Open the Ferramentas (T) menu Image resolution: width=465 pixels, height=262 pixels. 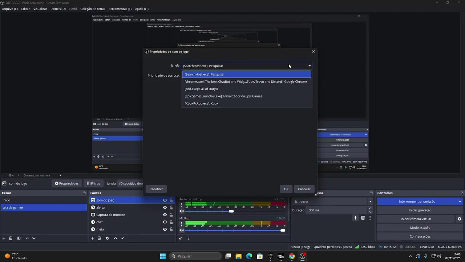tap(120, 9)
